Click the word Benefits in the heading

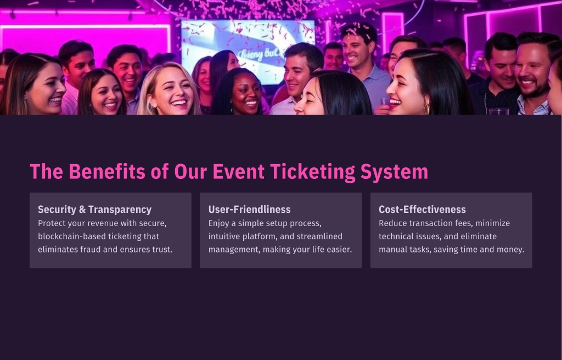(x=107, y=172)
